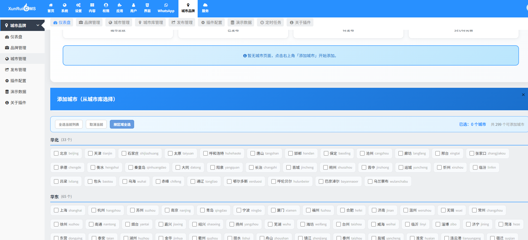528x240 pixels.
Task: Open sidebar 仪表盘 dashboard item
Action: point(22,37)
